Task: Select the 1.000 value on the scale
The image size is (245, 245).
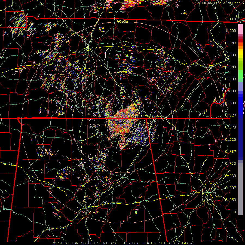Action: (x=231, y=30)
